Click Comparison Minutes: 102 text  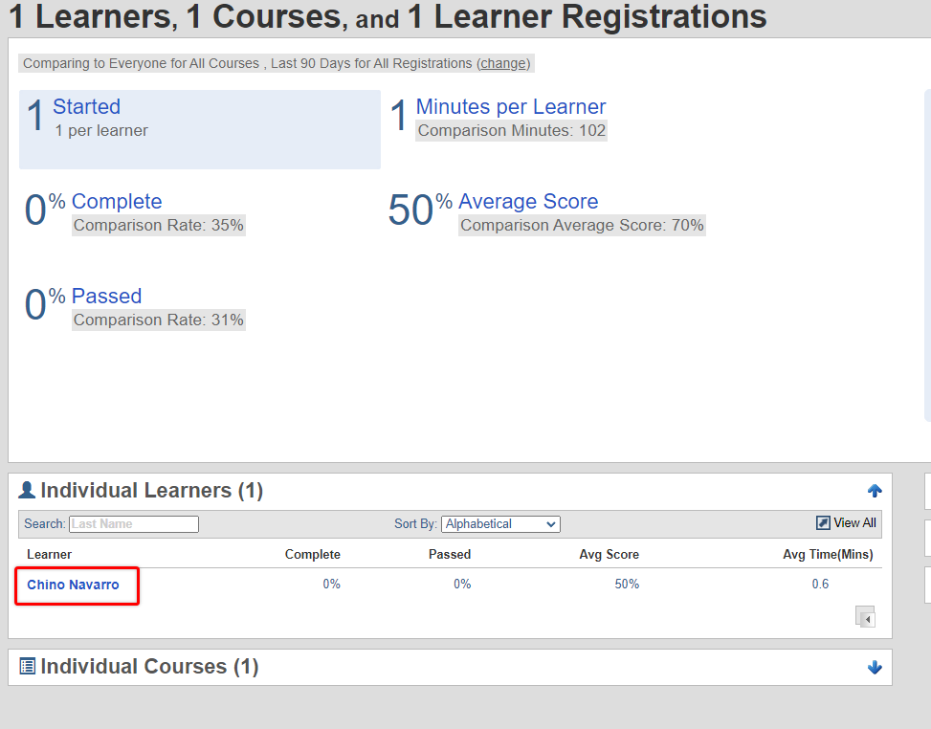[511, 131]
